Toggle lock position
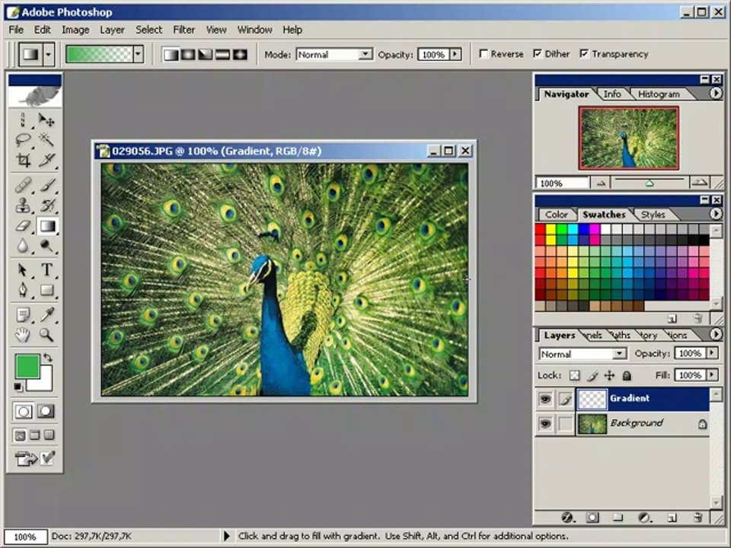Image resolution: width=731 pixels, height=548 pixels. [609, 375]
